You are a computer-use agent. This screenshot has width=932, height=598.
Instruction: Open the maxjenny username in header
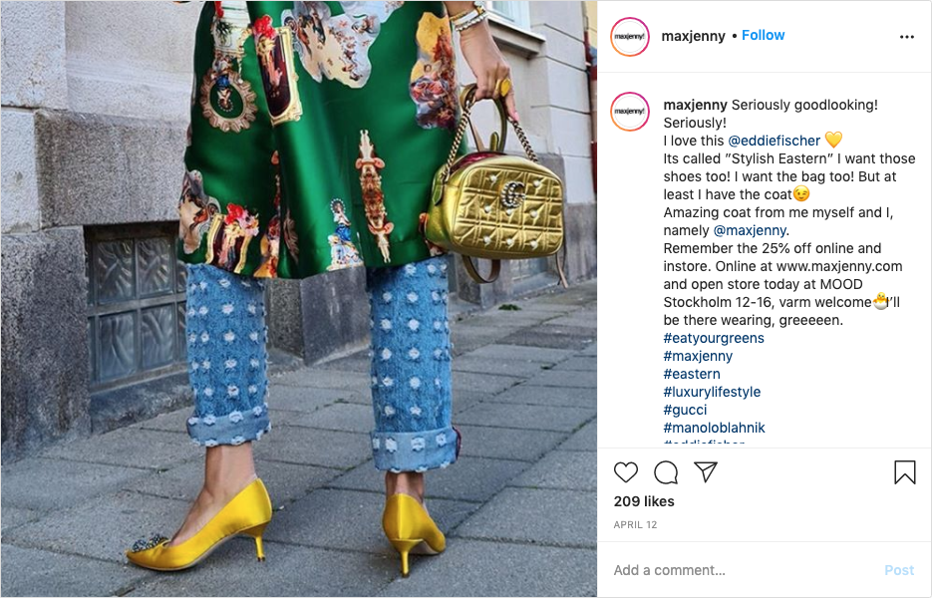tap(693, 36)
